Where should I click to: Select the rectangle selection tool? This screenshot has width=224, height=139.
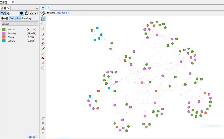pyautogui.click(x=43, y=23)
